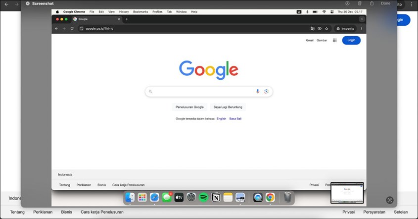Start voice search with the microphone icon
This screenshot has width=418, height=219.
(258, 91)
